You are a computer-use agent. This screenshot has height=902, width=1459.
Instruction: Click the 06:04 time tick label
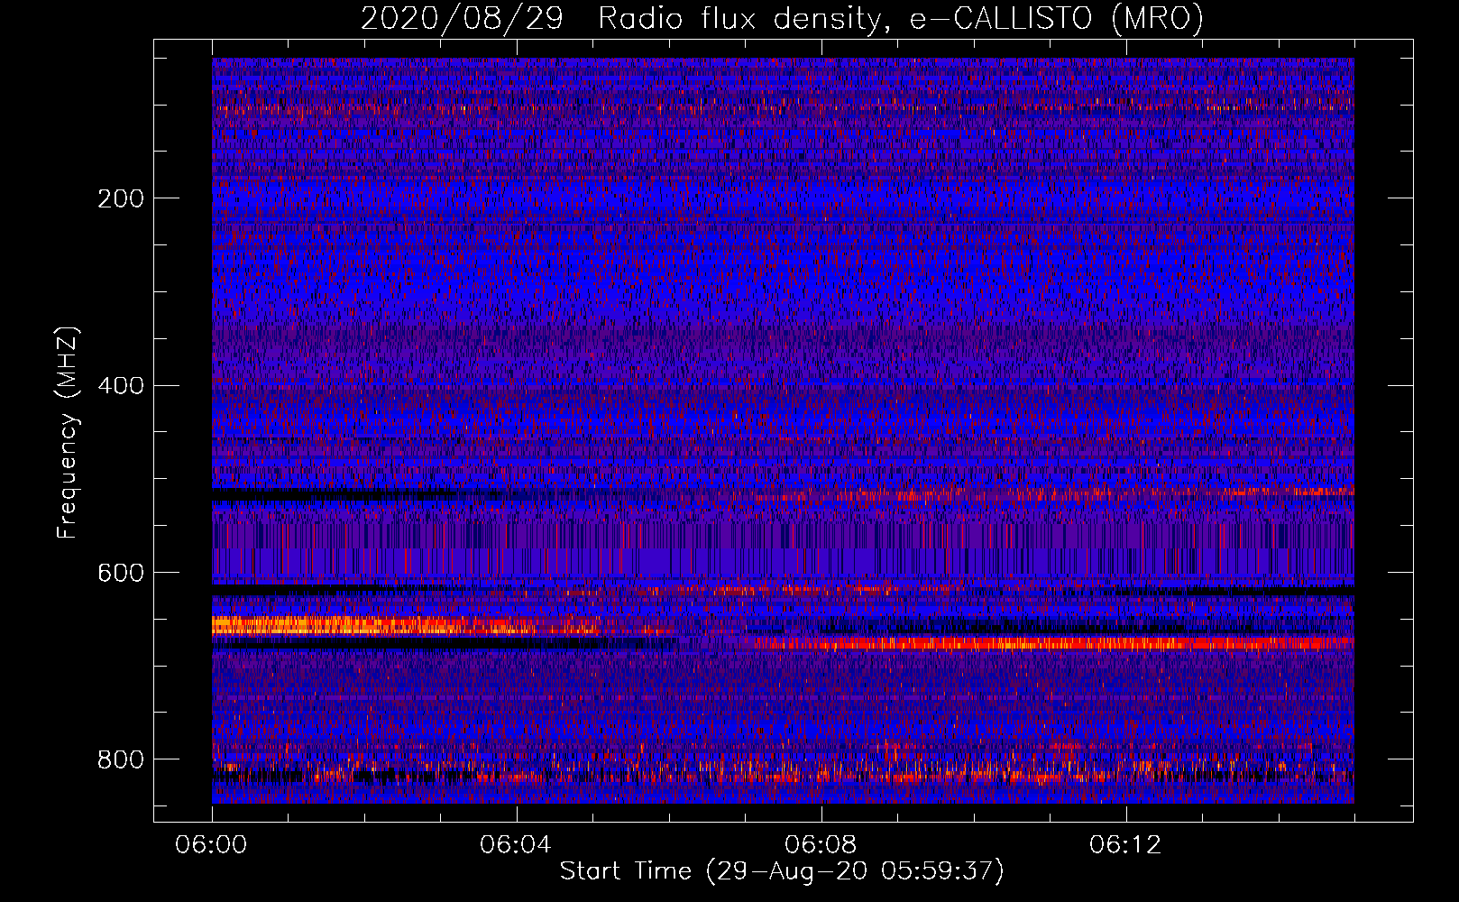point(516,845)
